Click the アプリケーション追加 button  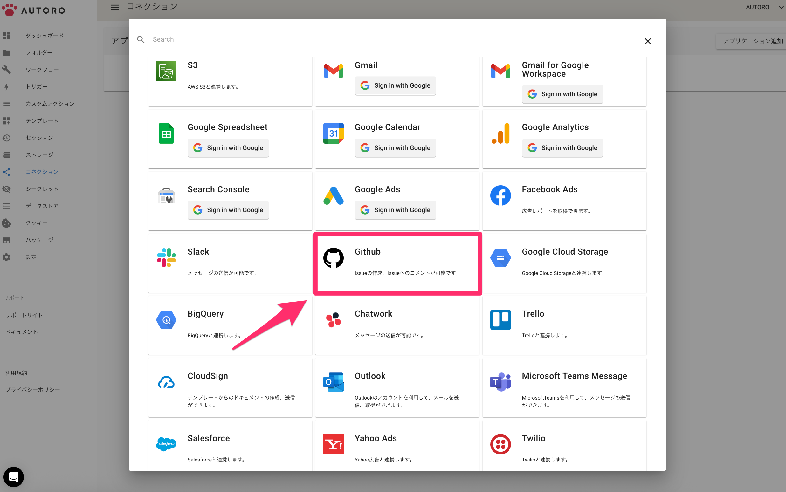pos(752,41)
